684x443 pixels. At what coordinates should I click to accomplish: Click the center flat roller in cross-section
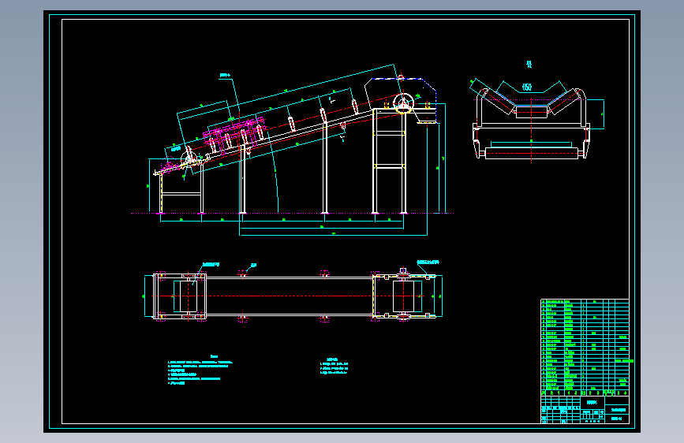coord(531,112)
